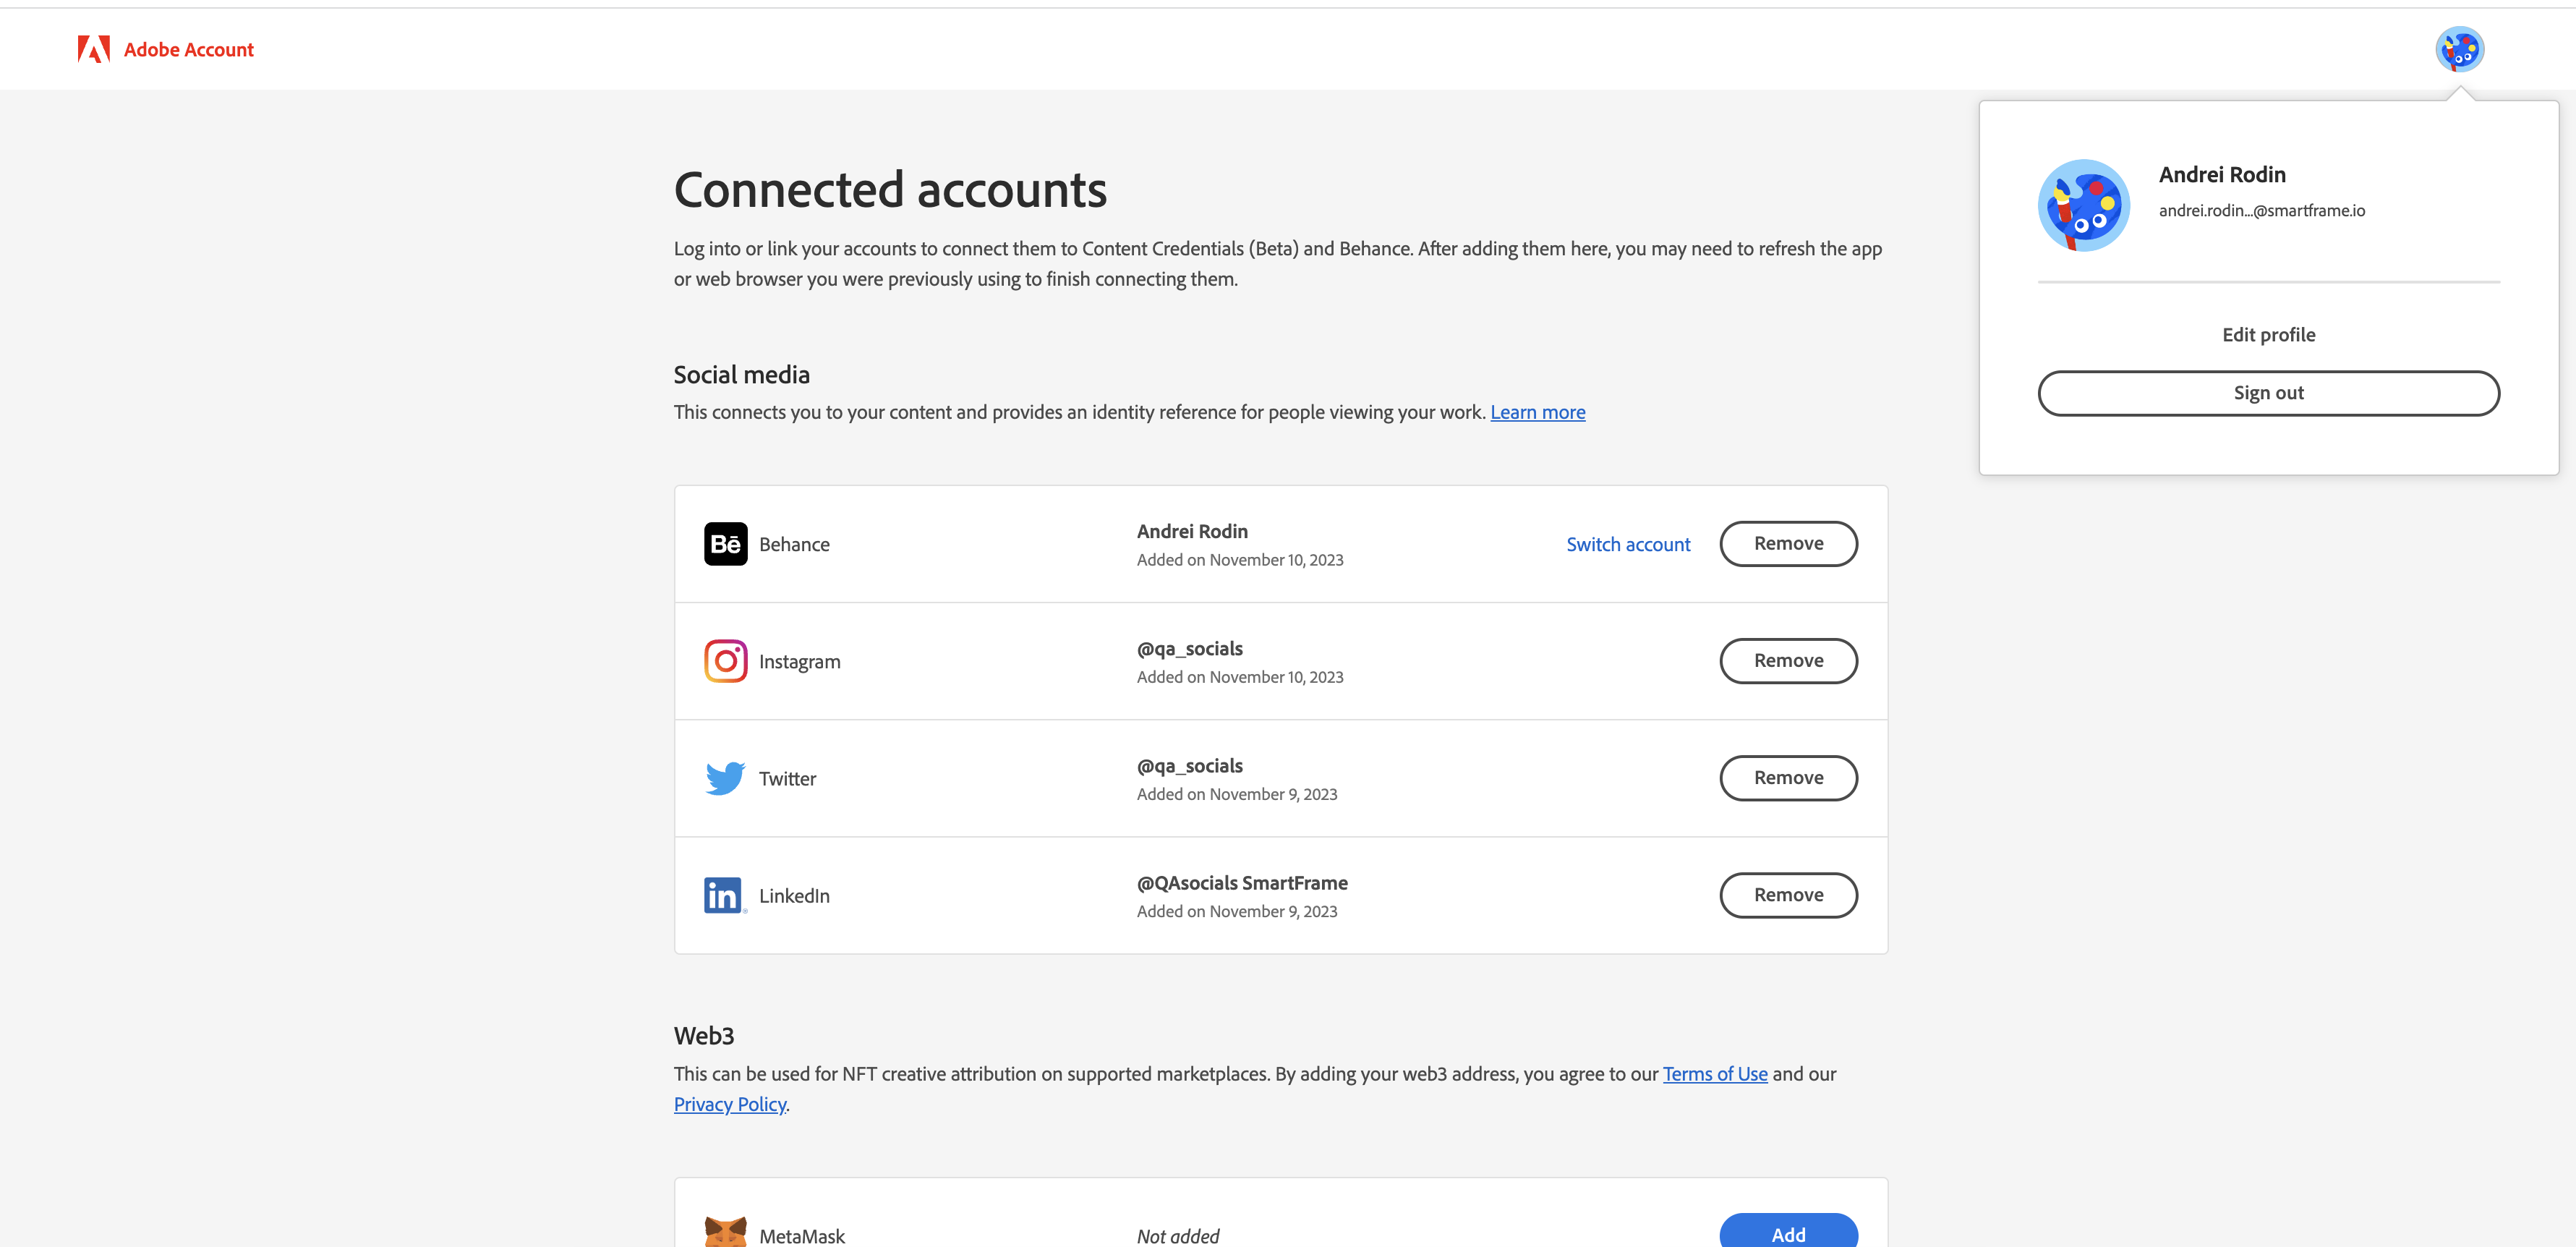2576x1247 pixels.
Task: Click the Adobe logo icon
Action: 93,49
